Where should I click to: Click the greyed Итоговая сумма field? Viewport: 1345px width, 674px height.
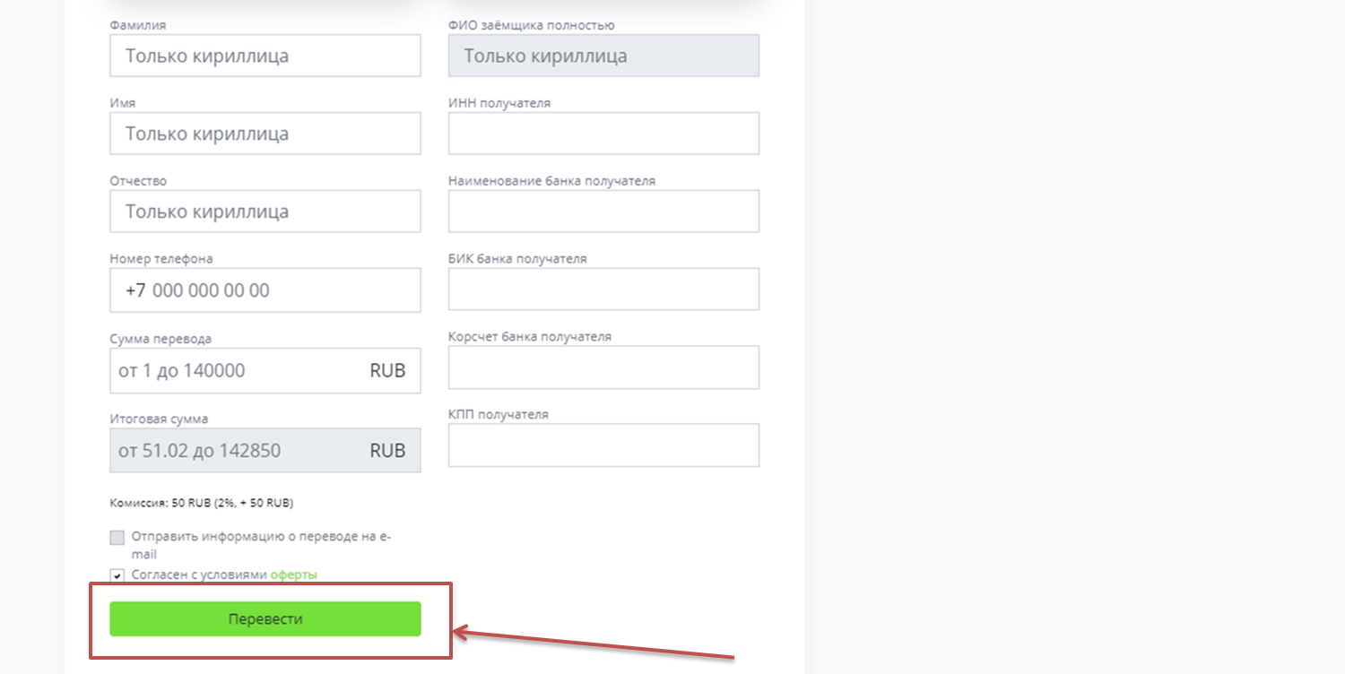pos(265,450)
